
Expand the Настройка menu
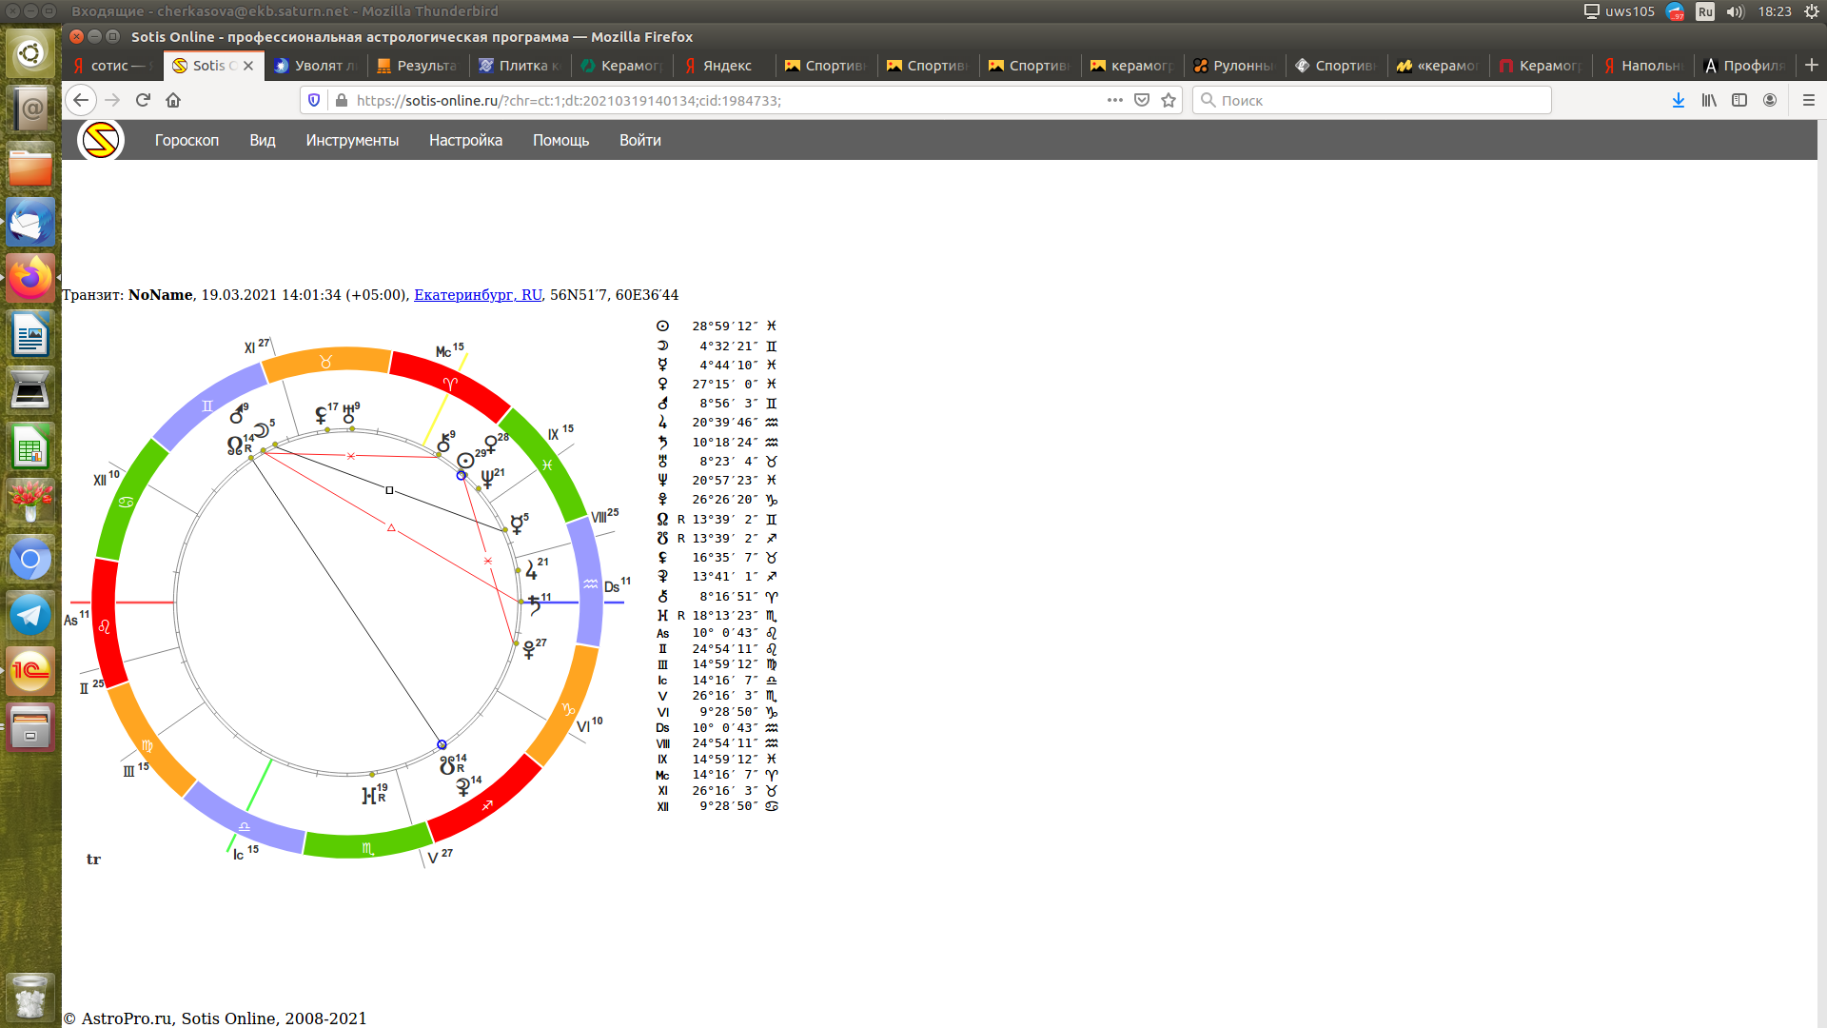click(x=465, y=140)
